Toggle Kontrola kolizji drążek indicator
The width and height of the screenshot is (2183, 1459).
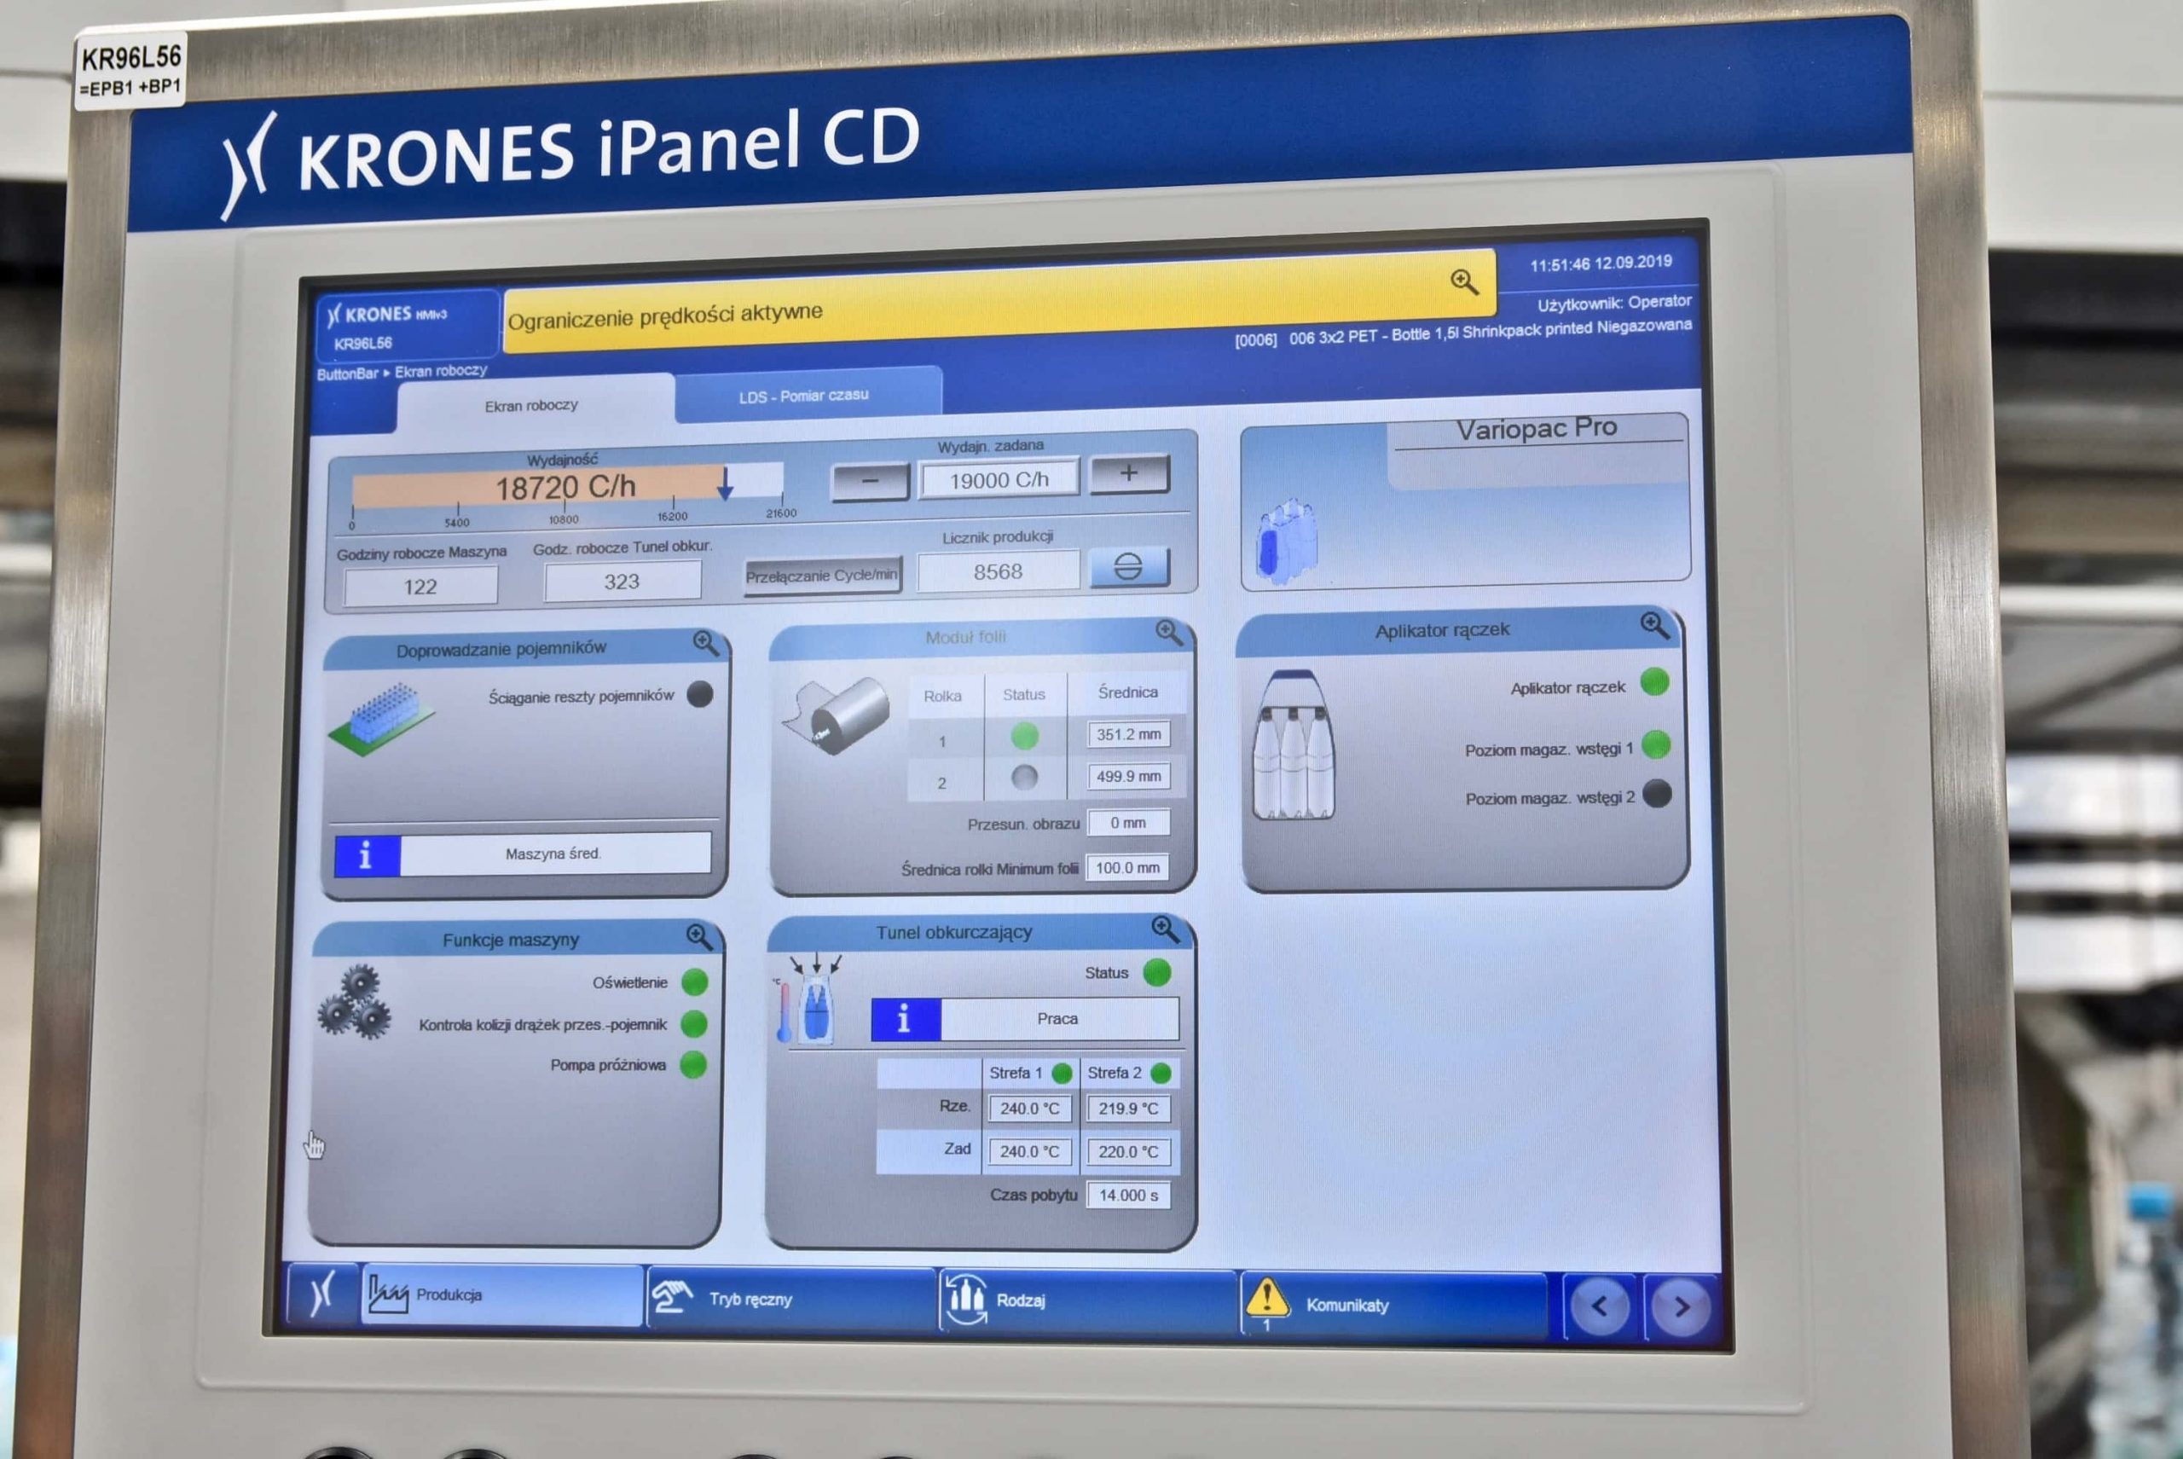(x=693, y=1023)
